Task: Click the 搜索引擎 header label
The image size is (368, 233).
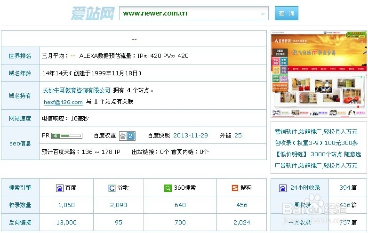Action: [20, 188]
